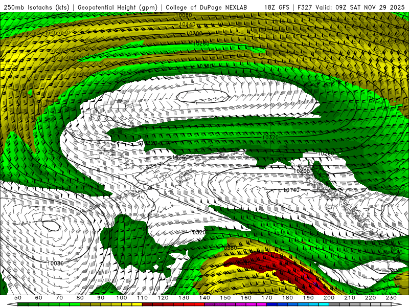
Task: Click the 10080 contour label in the white area
Action: (55, 264)
